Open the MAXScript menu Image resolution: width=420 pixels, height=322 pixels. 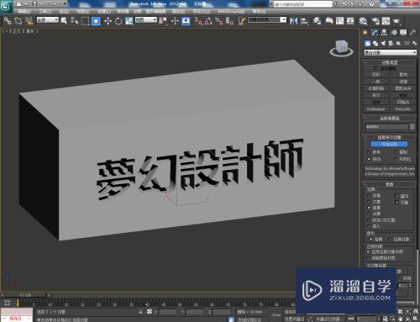pos(231,11)
